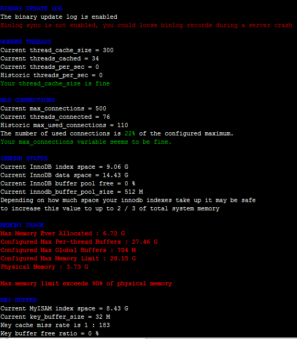
Task: Select 'Configured Max Per-thread Buffers : 27.46 G'
Action: pyautogui.click(x=79, y=242)
